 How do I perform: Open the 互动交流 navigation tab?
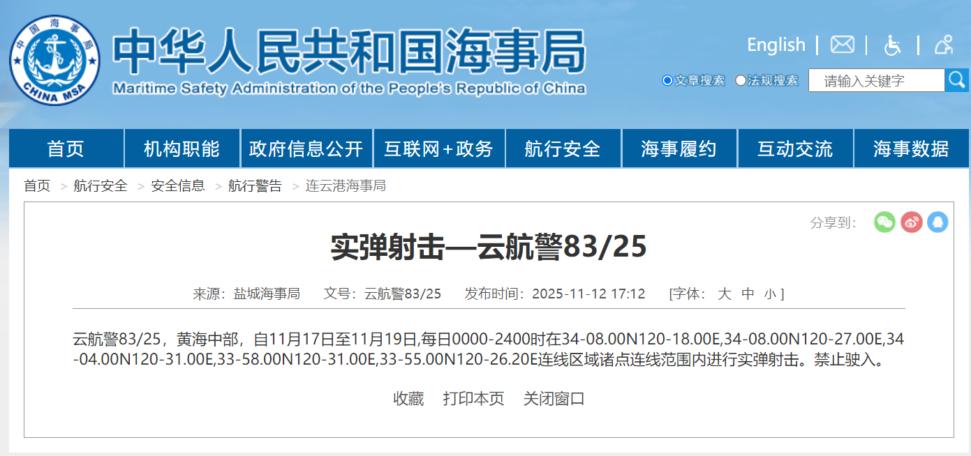pos(795,149)
